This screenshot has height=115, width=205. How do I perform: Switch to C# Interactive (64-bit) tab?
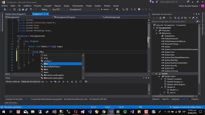[98, 99]
